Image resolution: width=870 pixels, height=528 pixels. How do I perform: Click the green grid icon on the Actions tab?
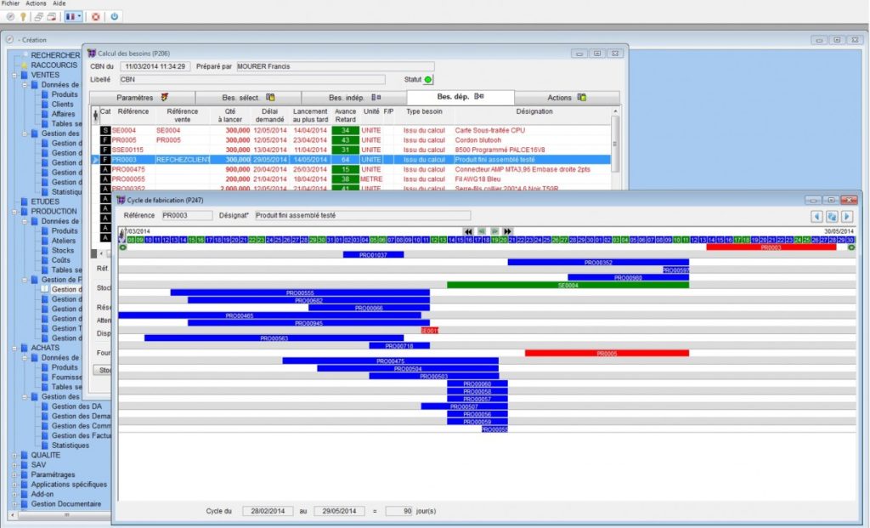click(x=582, y=97)
